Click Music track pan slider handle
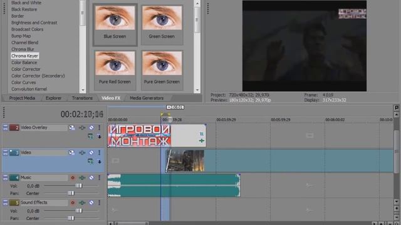Image resolution: width=401 pixels, height=225 pixels. (71, 193)
